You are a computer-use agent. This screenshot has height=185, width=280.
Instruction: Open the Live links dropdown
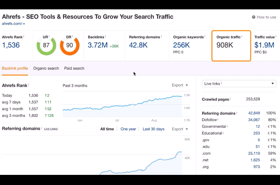(x=239, y=84)
